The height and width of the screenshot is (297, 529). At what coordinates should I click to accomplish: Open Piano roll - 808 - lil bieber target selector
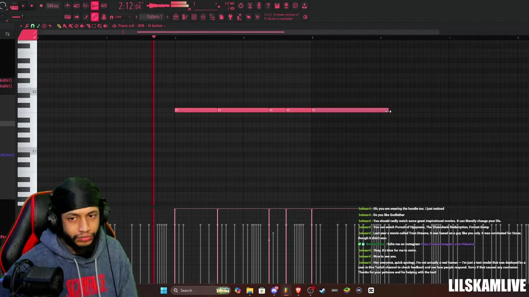141,26
